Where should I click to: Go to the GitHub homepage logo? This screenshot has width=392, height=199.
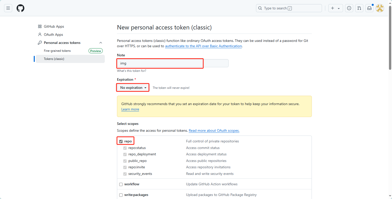(x=21, y=8)
